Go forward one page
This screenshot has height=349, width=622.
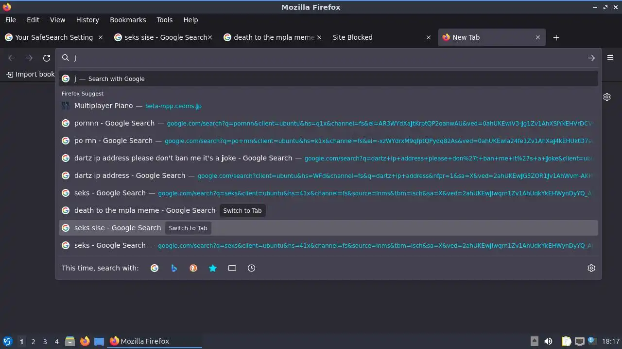coord(29,58)
